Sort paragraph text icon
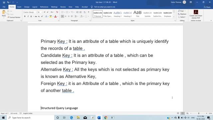Viewport: 213px width, 120px height. 85,12
